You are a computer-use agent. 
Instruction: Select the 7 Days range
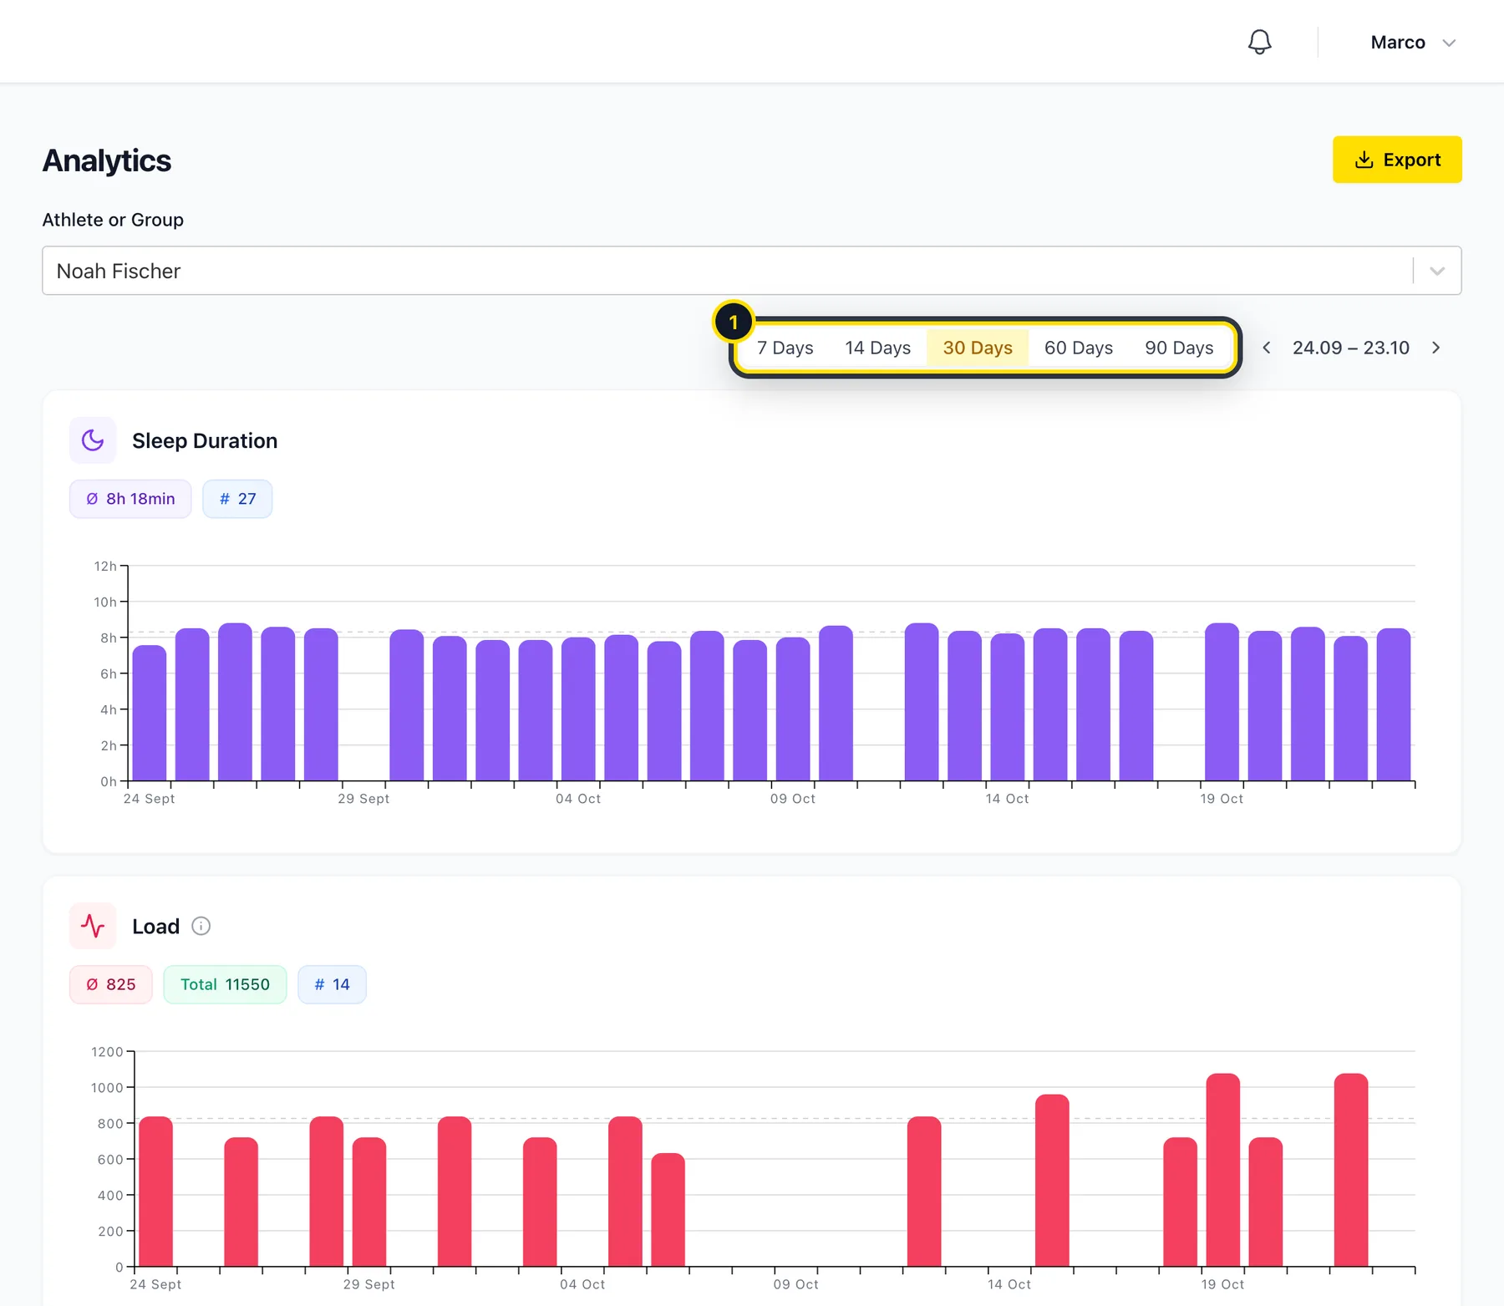785,348
